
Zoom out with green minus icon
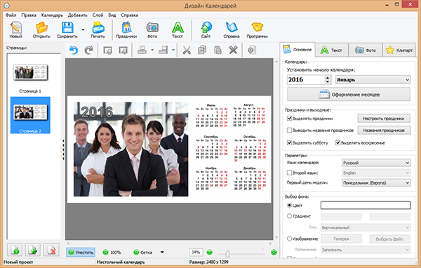click(x=209, y=252)
